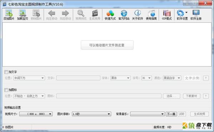Click 可以拖动图片文件到这里 drop area button
The width and height of the screenshot is (214, 132).
pos(107,45)
